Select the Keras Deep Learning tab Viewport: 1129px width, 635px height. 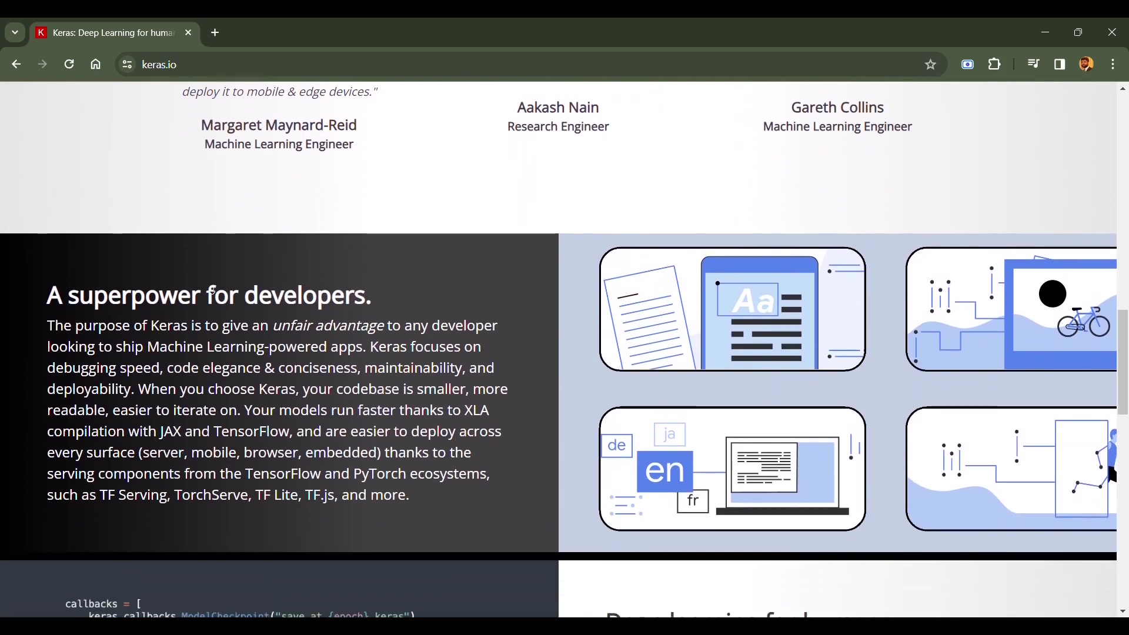pos(106,33)
